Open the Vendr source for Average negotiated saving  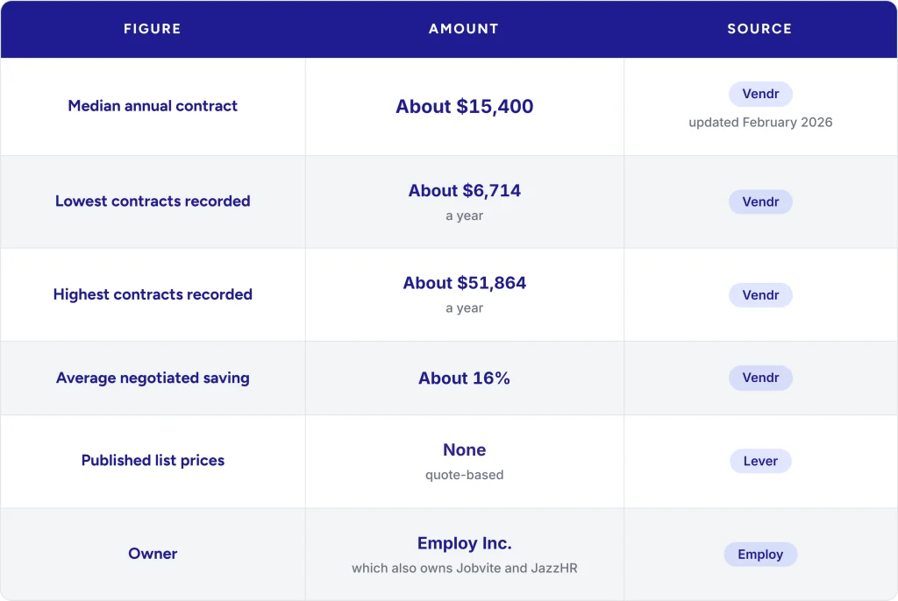(x=760, y=378)
